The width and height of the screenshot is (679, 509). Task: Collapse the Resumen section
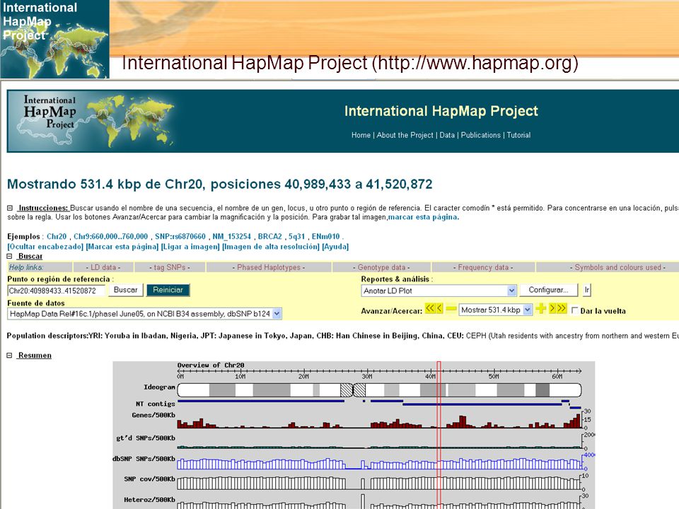10,356
